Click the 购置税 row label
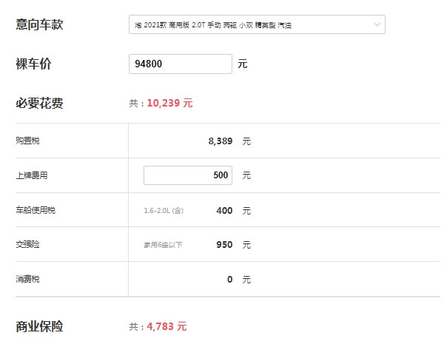 coord(27,141)
